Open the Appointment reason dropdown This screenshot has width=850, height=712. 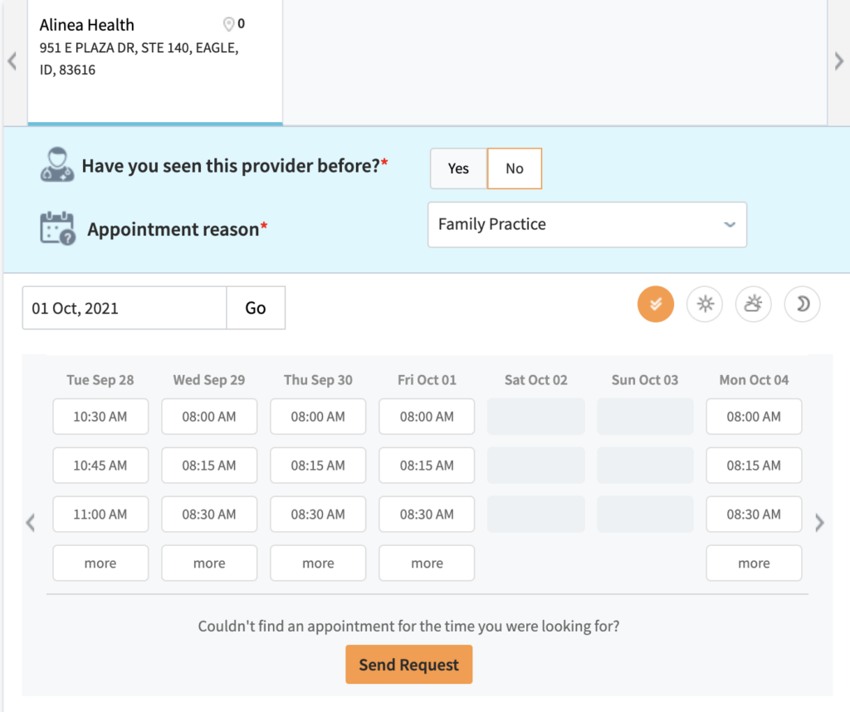pyautogui.click(x=587, y=225)
